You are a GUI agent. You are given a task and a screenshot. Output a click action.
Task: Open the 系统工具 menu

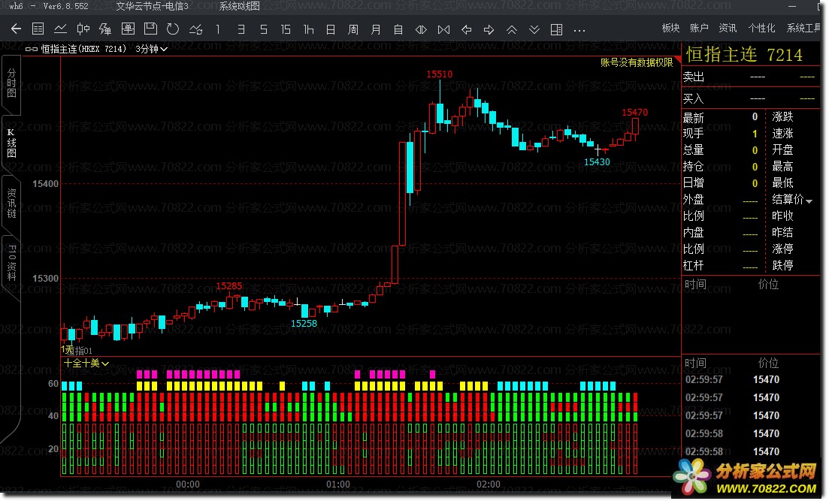tap(803, 28)
